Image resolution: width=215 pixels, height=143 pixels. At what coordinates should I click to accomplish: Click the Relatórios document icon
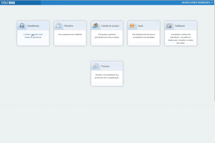(x=59, y=26)
